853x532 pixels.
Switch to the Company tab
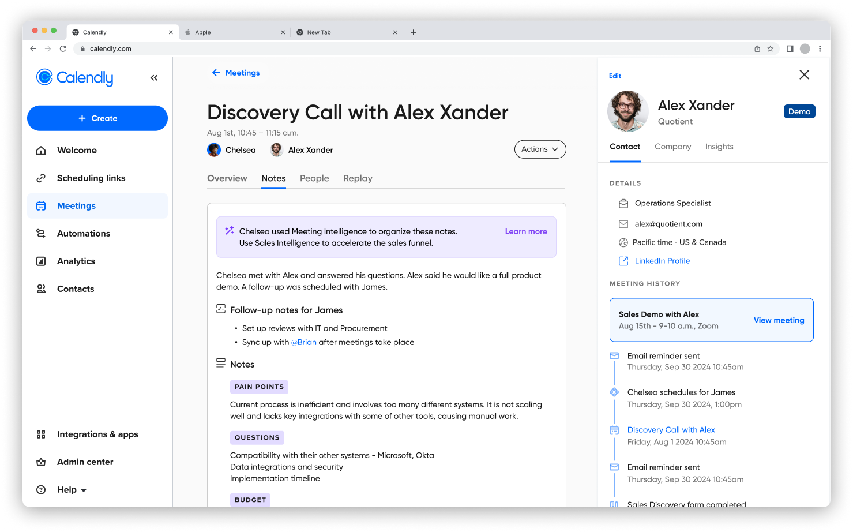[672, 147]
